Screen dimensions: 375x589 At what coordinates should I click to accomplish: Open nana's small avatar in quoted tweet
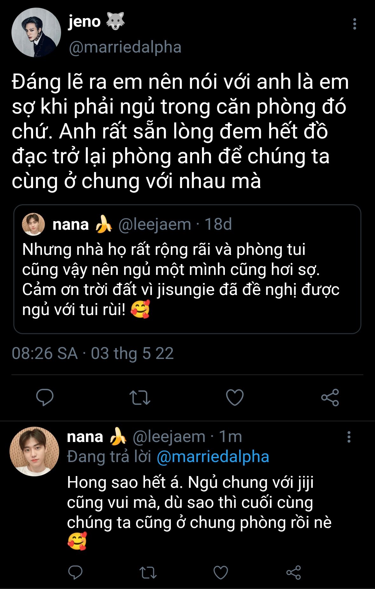[x=33, y=224]
